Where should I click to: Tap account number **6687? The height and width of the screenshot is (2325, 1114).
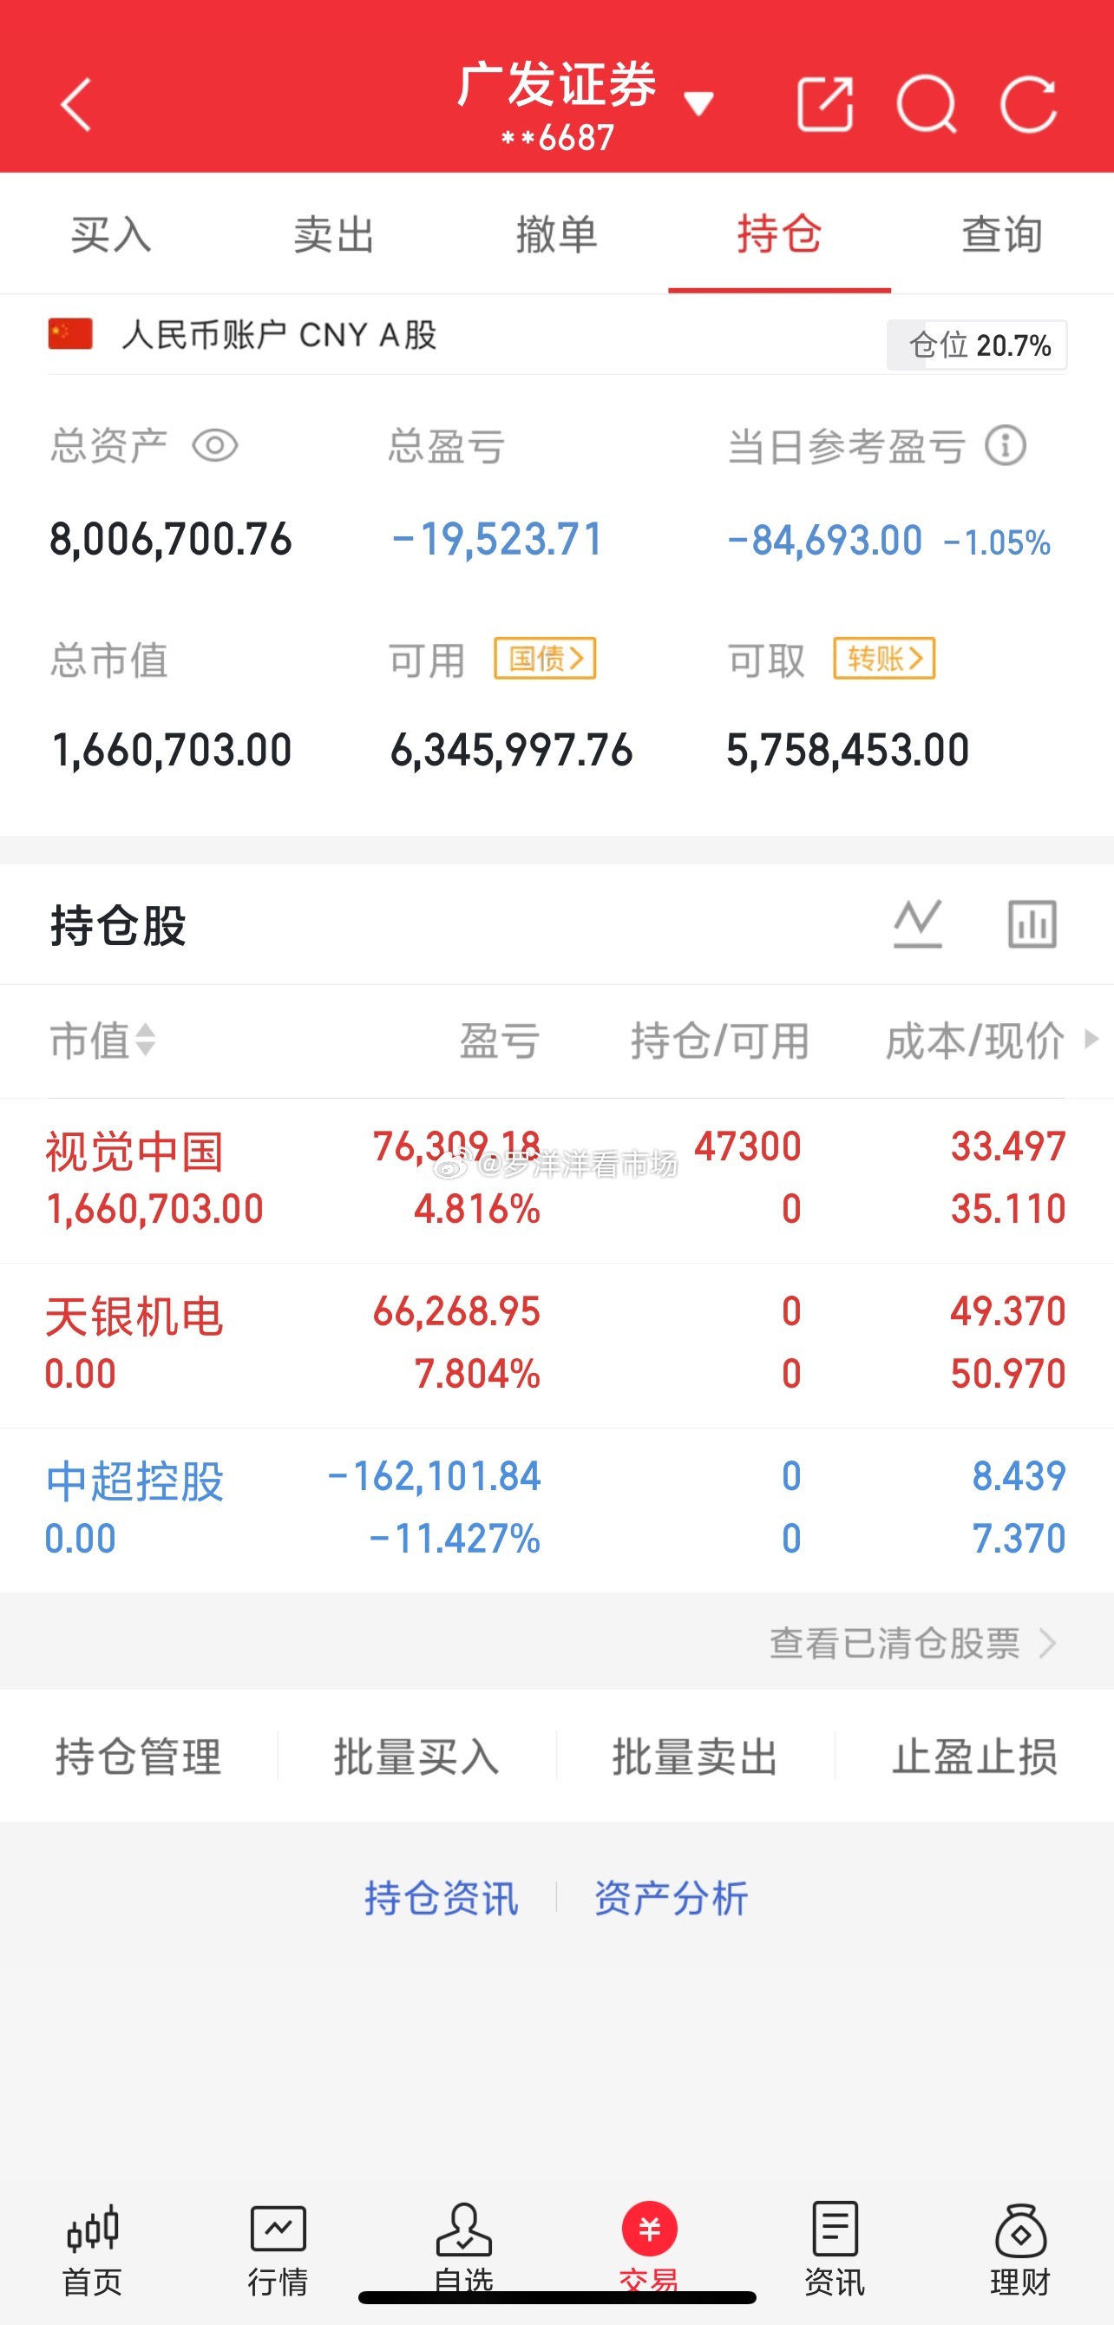coord(558,138)
